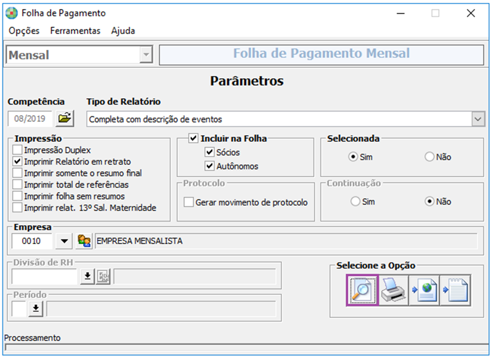The image size is (491, 357).
Task: Open the Competência folder icon
Action: point(65,119)
